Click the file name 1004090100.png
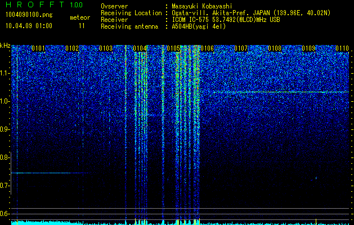 point(29,15)
